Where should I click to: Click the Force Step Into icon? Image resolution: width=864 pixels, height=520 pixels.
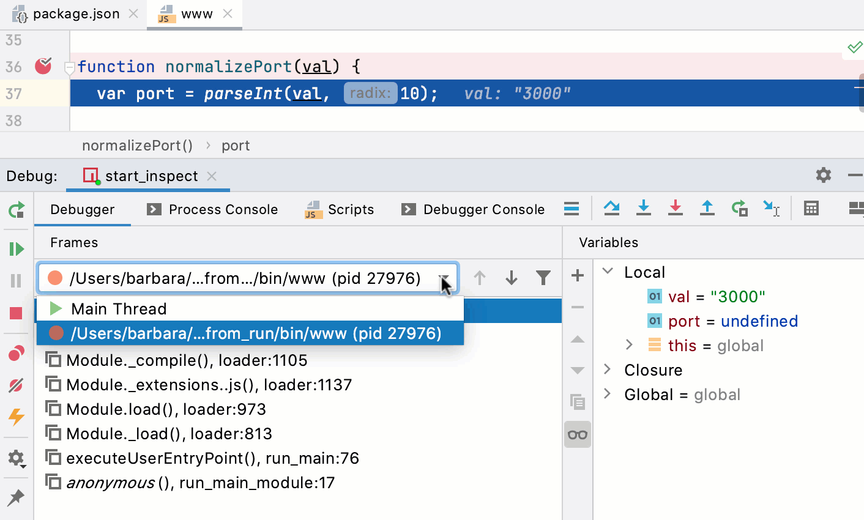[676, 209]
